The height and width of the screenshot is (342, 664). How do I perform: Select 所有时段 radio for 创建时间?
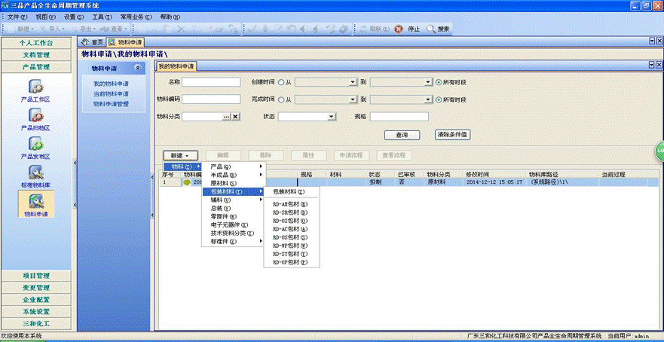pyautogui.click(x=438, y=82)
